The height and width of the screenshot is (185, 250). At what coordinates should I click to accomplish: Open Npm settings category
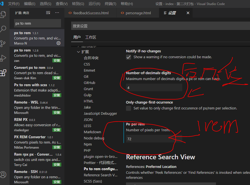click(x=88, y=144)
